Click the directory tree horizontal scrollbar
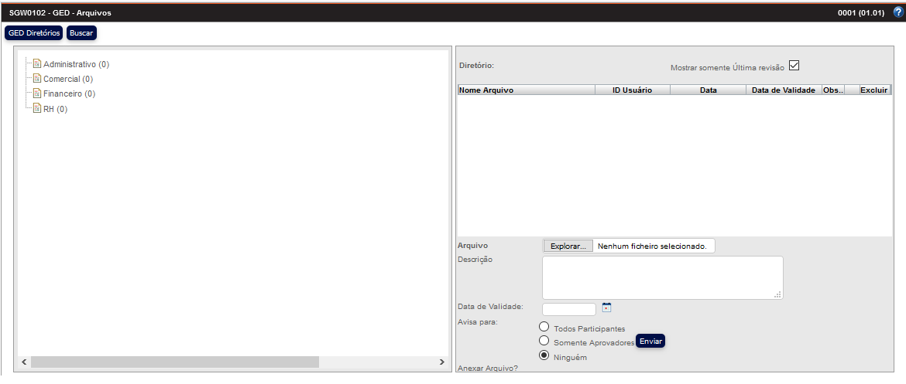This screenshot has height=384, width=906. coord(174,362)
